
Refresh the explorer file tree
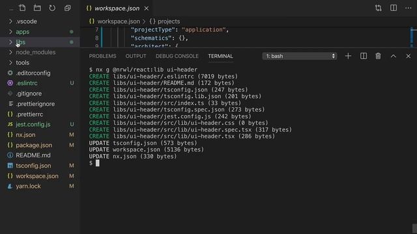click(x=52, y=8)
